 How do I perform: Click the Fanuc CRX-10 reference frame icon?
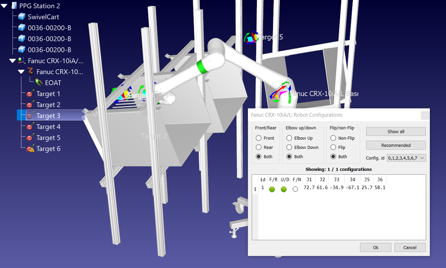click(31, 72)
